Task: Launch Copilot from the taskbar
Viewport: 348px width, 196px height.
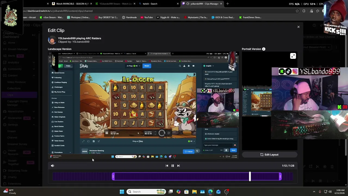Action: [178, 192]
